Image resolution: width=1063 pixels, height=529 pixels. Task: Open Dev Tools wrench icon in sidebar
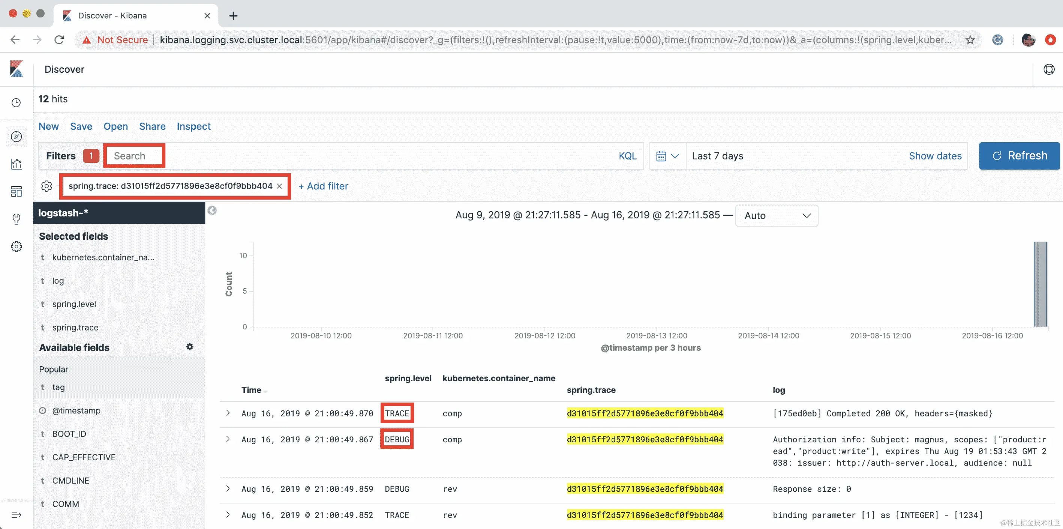pyautogui.click(x=16, y=219)
